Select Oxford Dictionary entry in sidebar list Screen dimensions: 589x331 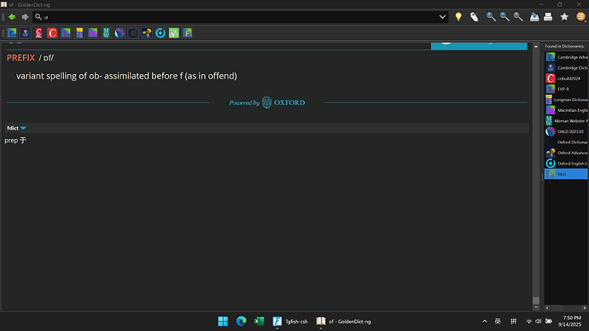tap(566, 142)
